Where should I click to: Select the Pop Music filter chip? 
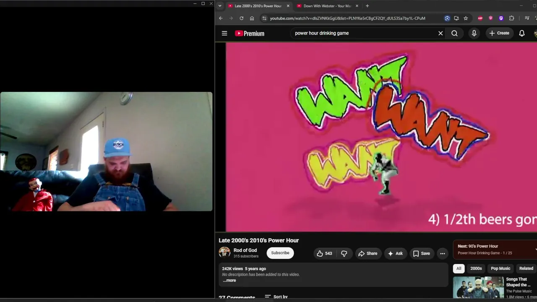pyautogui.click(x=501, y=268)
